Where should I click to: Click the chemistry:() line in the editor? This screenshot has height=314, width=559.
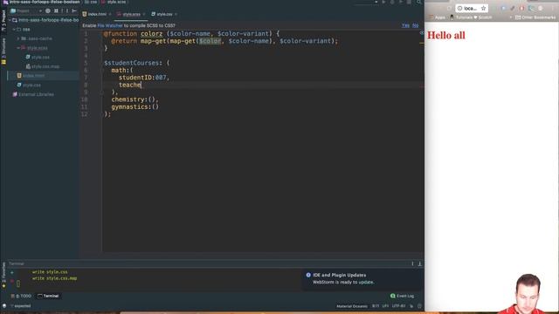coord(135,99)
